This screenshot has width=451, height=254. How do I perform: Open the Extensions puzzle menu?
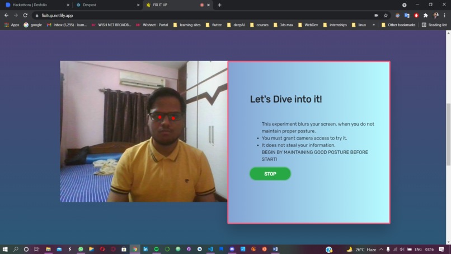[x=426, y=15]
